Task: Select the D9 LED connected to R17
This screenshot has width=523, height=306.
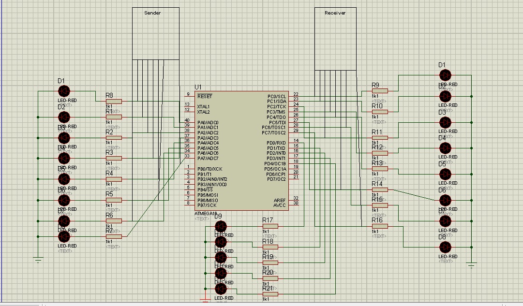Action: point(221,226)
